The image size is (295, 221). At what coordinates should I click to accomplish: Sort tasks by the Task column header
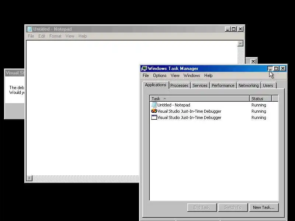pos(199,99)
